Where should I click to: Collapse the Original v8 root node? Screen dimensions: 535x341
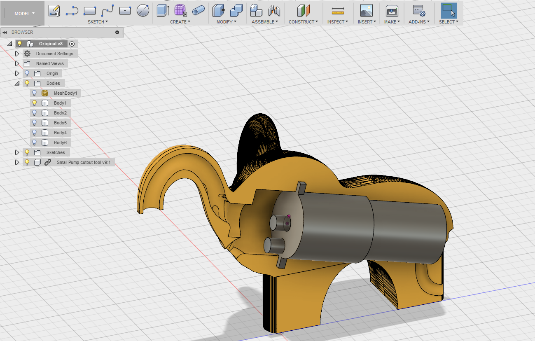(x=10, y=44)
